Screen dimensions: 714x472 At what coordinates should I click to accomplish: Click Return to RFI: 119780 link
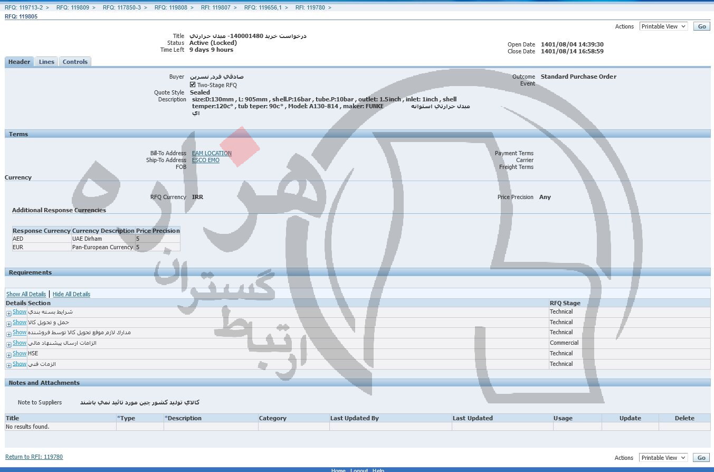[x=34, y=457]
